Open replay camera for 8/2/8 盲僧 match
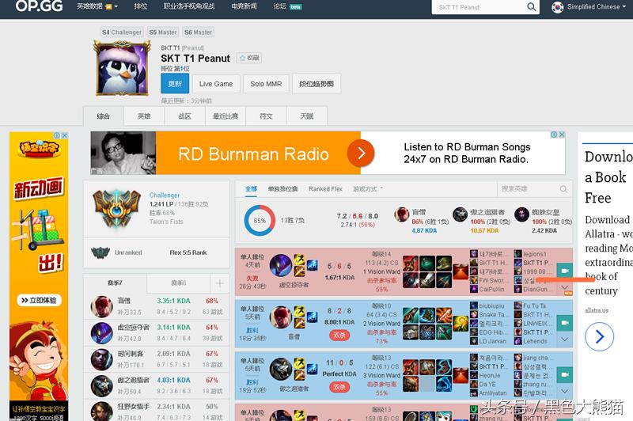Image resolution: width=633 pixels, height=421 pixels. 565,323
